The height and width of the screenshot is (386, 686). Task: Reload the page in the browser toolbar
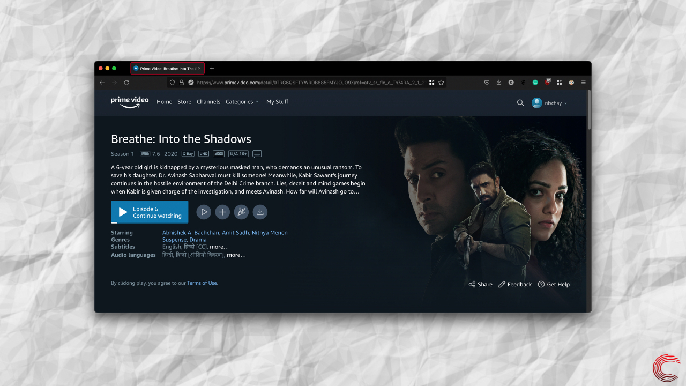(x=126, y=83)
